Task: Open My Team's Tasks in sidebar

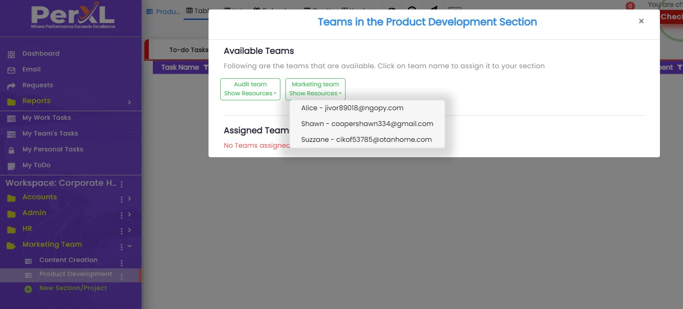Action: click(50, 133)
